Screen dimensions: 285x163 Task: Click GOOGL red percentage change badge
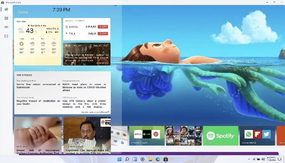point(103,27)
